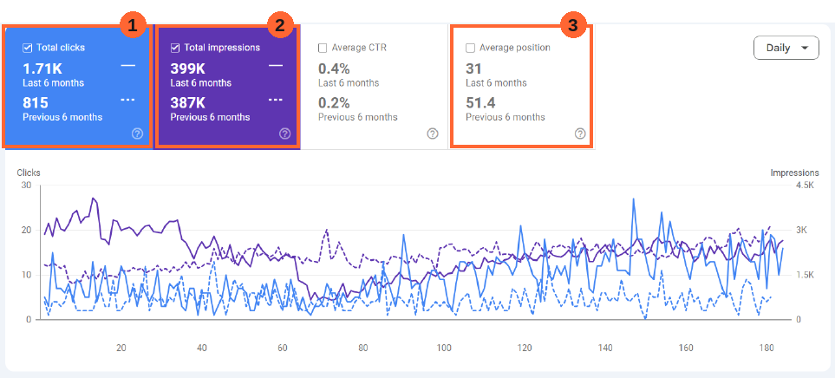The height and width of the screenshot is (378, 835).
Task: Open help icon on Average position card
Action: pos(580,134)
